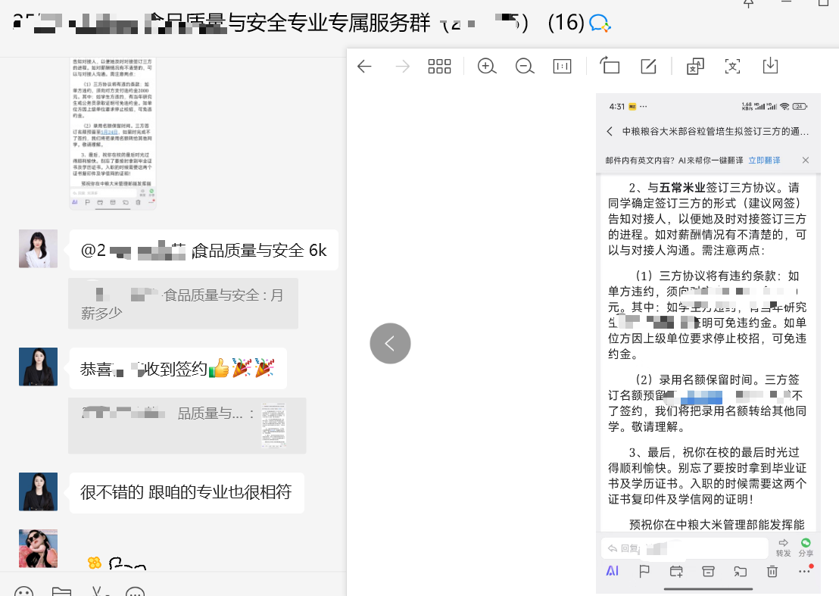
Task: Zoom out of the image
Action: [x=525, y=67]
